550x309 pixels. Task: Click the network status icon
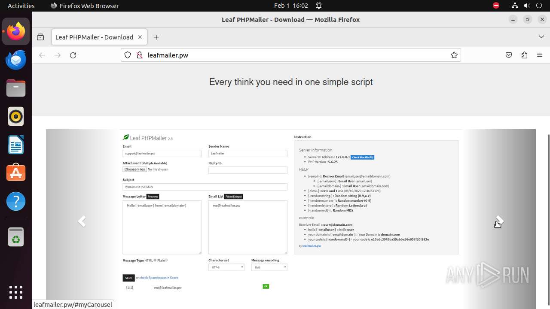click(x=515, y=6)
